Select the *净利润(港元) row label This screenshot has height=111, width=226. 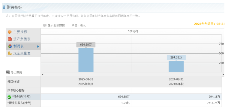pyautogui.click(x=21, y=97)
